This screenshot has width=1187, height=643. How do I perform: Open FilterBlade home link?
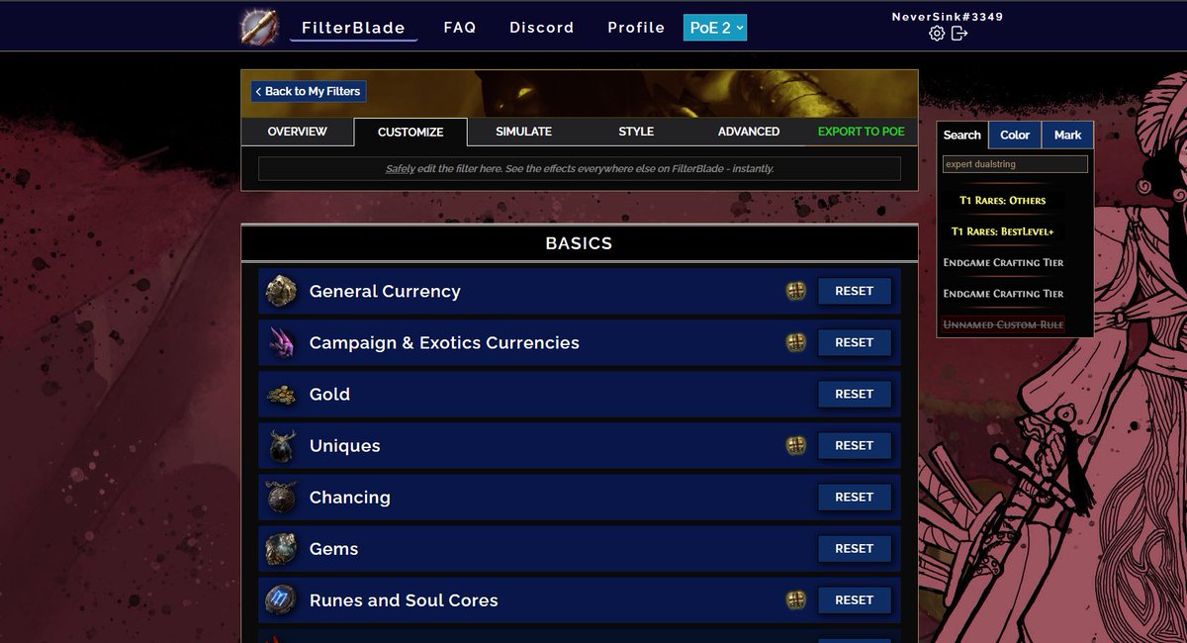(x=353, y=28)
